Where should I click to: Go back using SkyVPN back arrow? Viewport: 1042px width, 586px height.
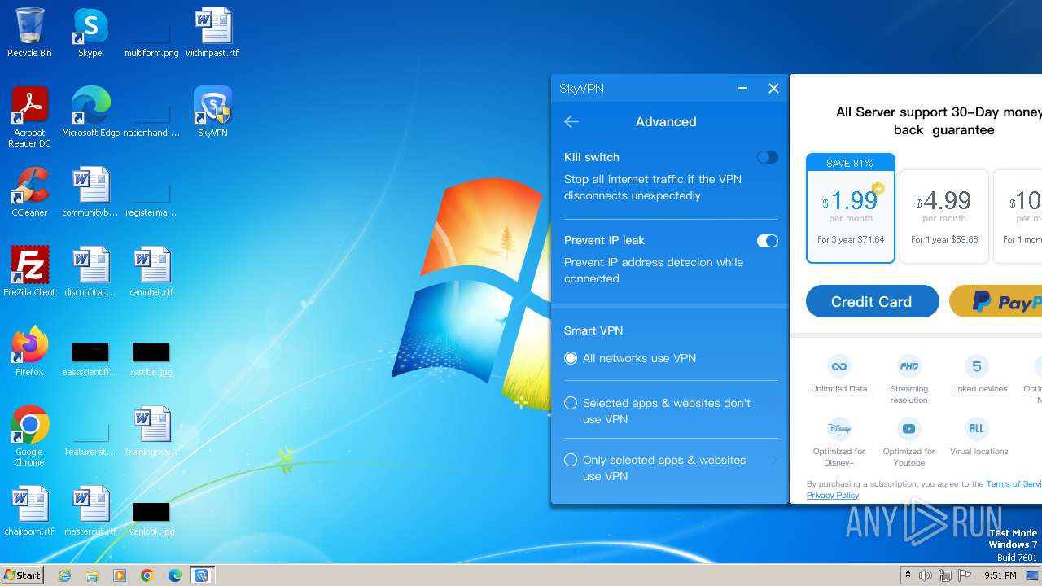click(x=571, y=122)
